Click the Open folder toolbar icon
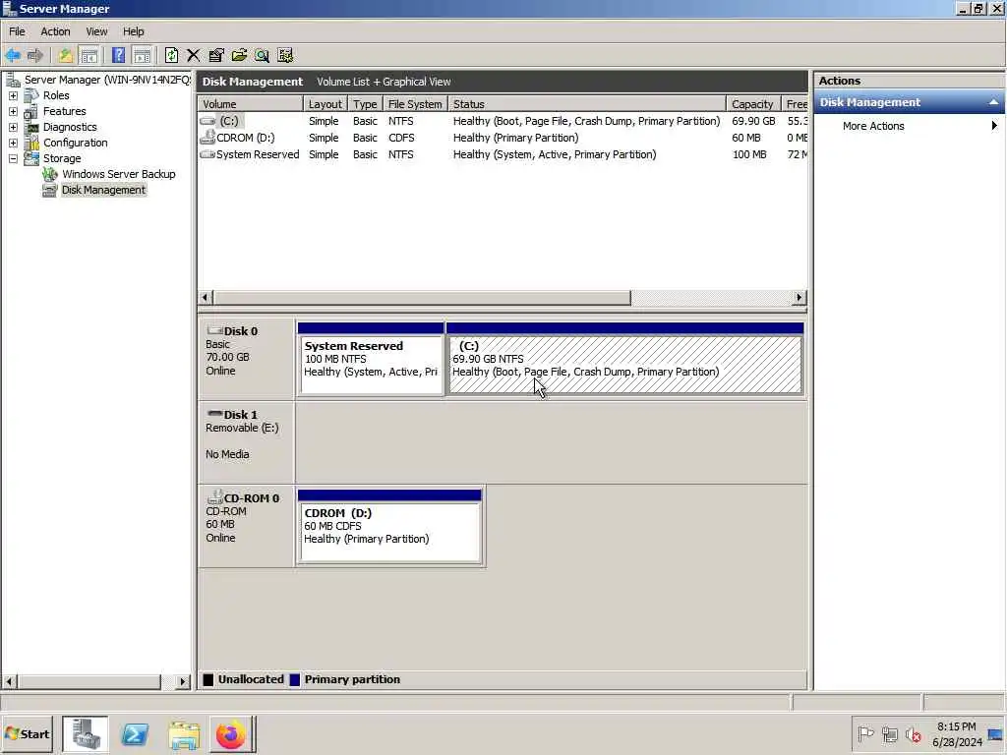 239,55
